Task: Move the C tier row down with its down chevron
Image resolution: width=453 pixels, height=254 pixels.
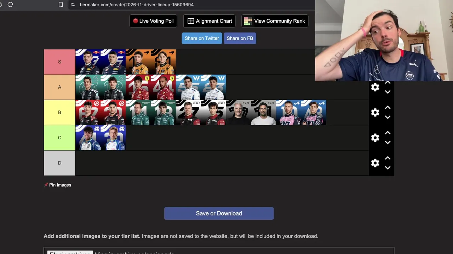Action: (388, 143)
